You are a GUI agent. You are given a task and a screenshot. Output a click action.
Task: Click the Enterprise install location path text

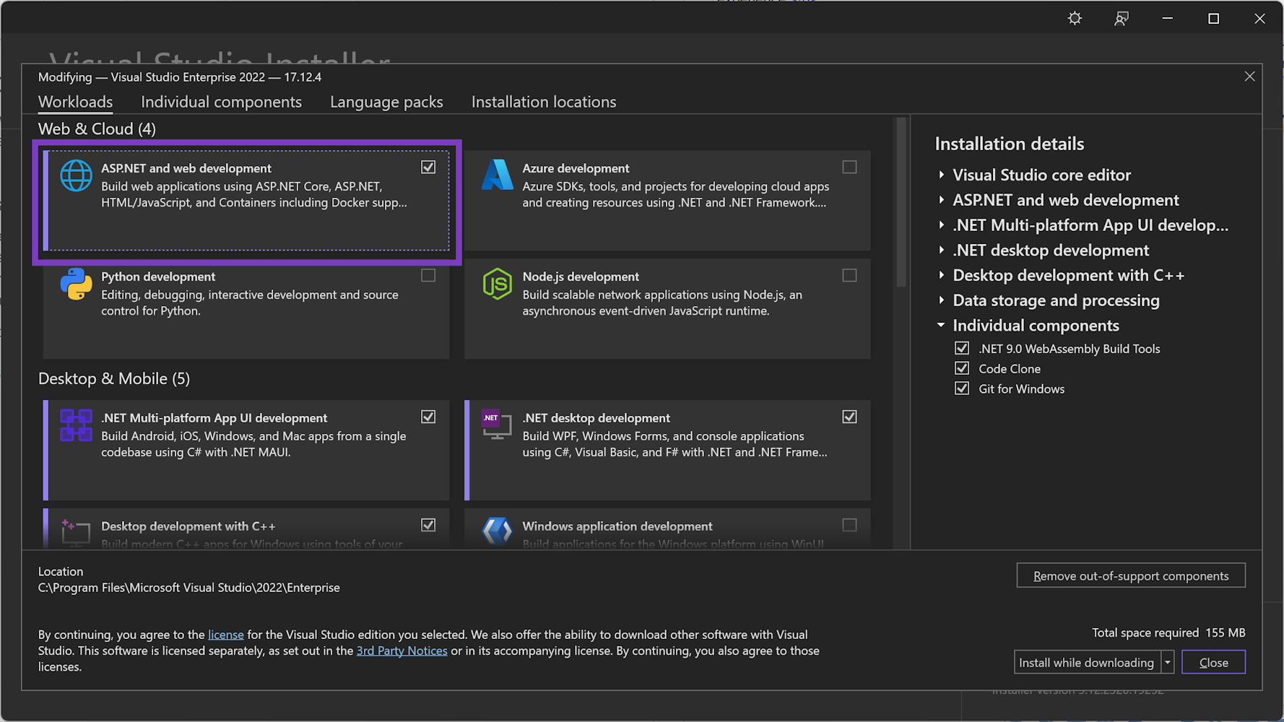point(189,588)
